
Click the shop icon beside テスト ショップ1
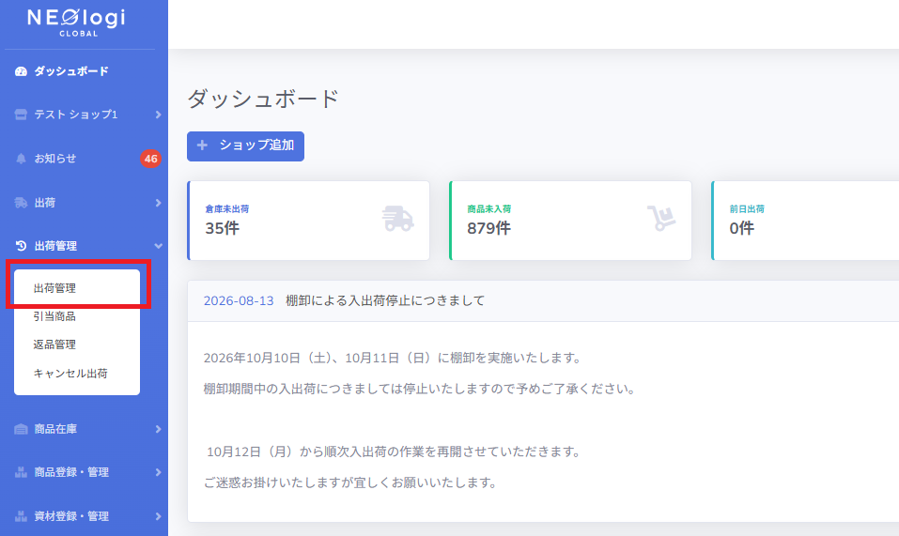(21, 115)
